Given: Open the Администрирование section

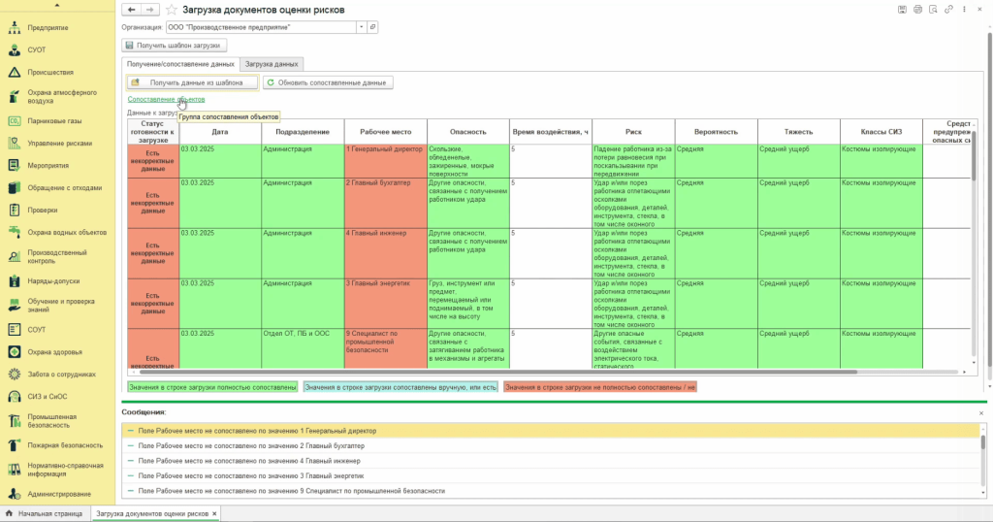Looking at the screenshot, I should (x=59, y=494).
